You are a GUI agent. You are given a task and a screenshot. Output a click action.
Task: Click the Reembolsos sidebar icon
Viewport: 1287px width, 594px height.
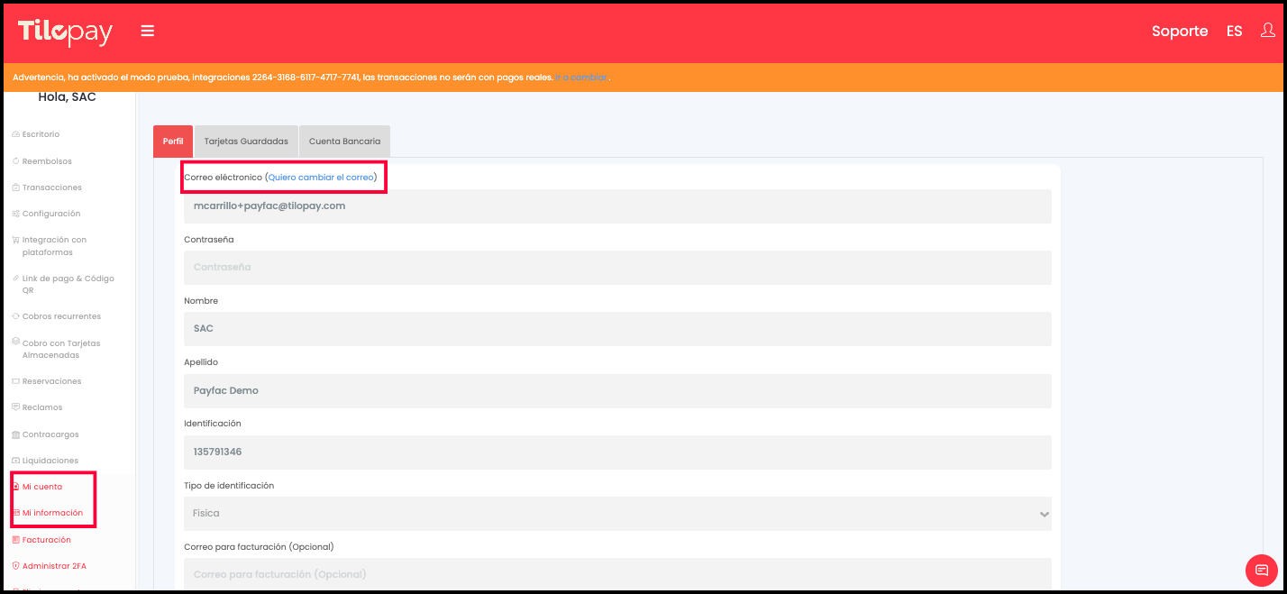pos(15,161)
